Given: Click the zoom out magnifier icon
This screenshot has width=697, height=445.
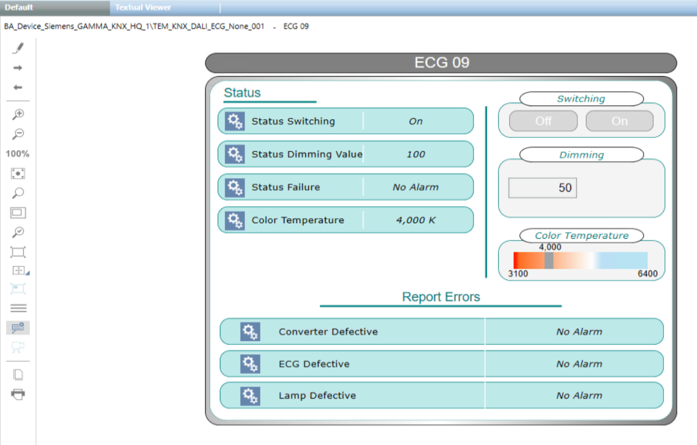Looking at the screenshot, I should (x=18, y=134).
